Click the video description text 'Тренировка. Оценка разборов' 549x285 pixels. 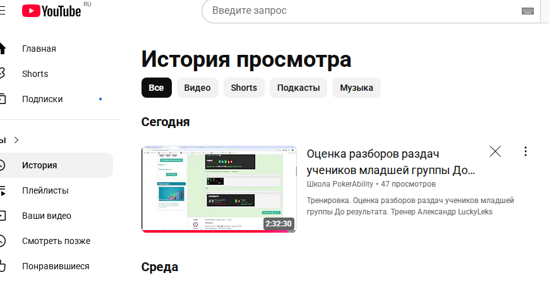[x=411, y=206]
